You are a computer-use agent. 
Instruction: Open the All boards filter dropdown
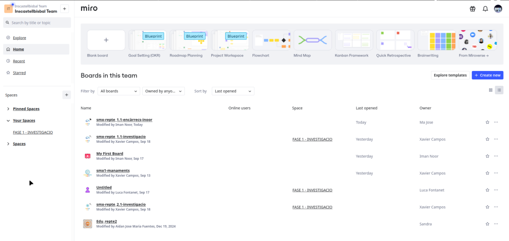coord(119,91)
